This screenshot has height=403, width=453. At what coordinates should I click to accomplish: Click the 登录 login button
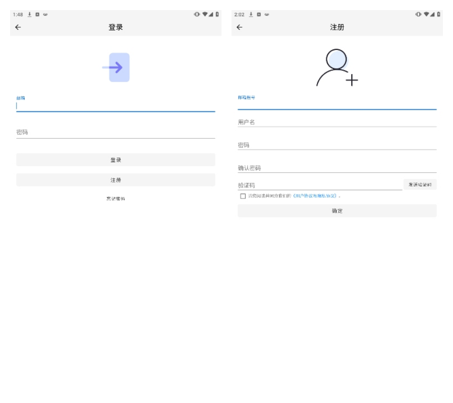click(x=116, y=160)
